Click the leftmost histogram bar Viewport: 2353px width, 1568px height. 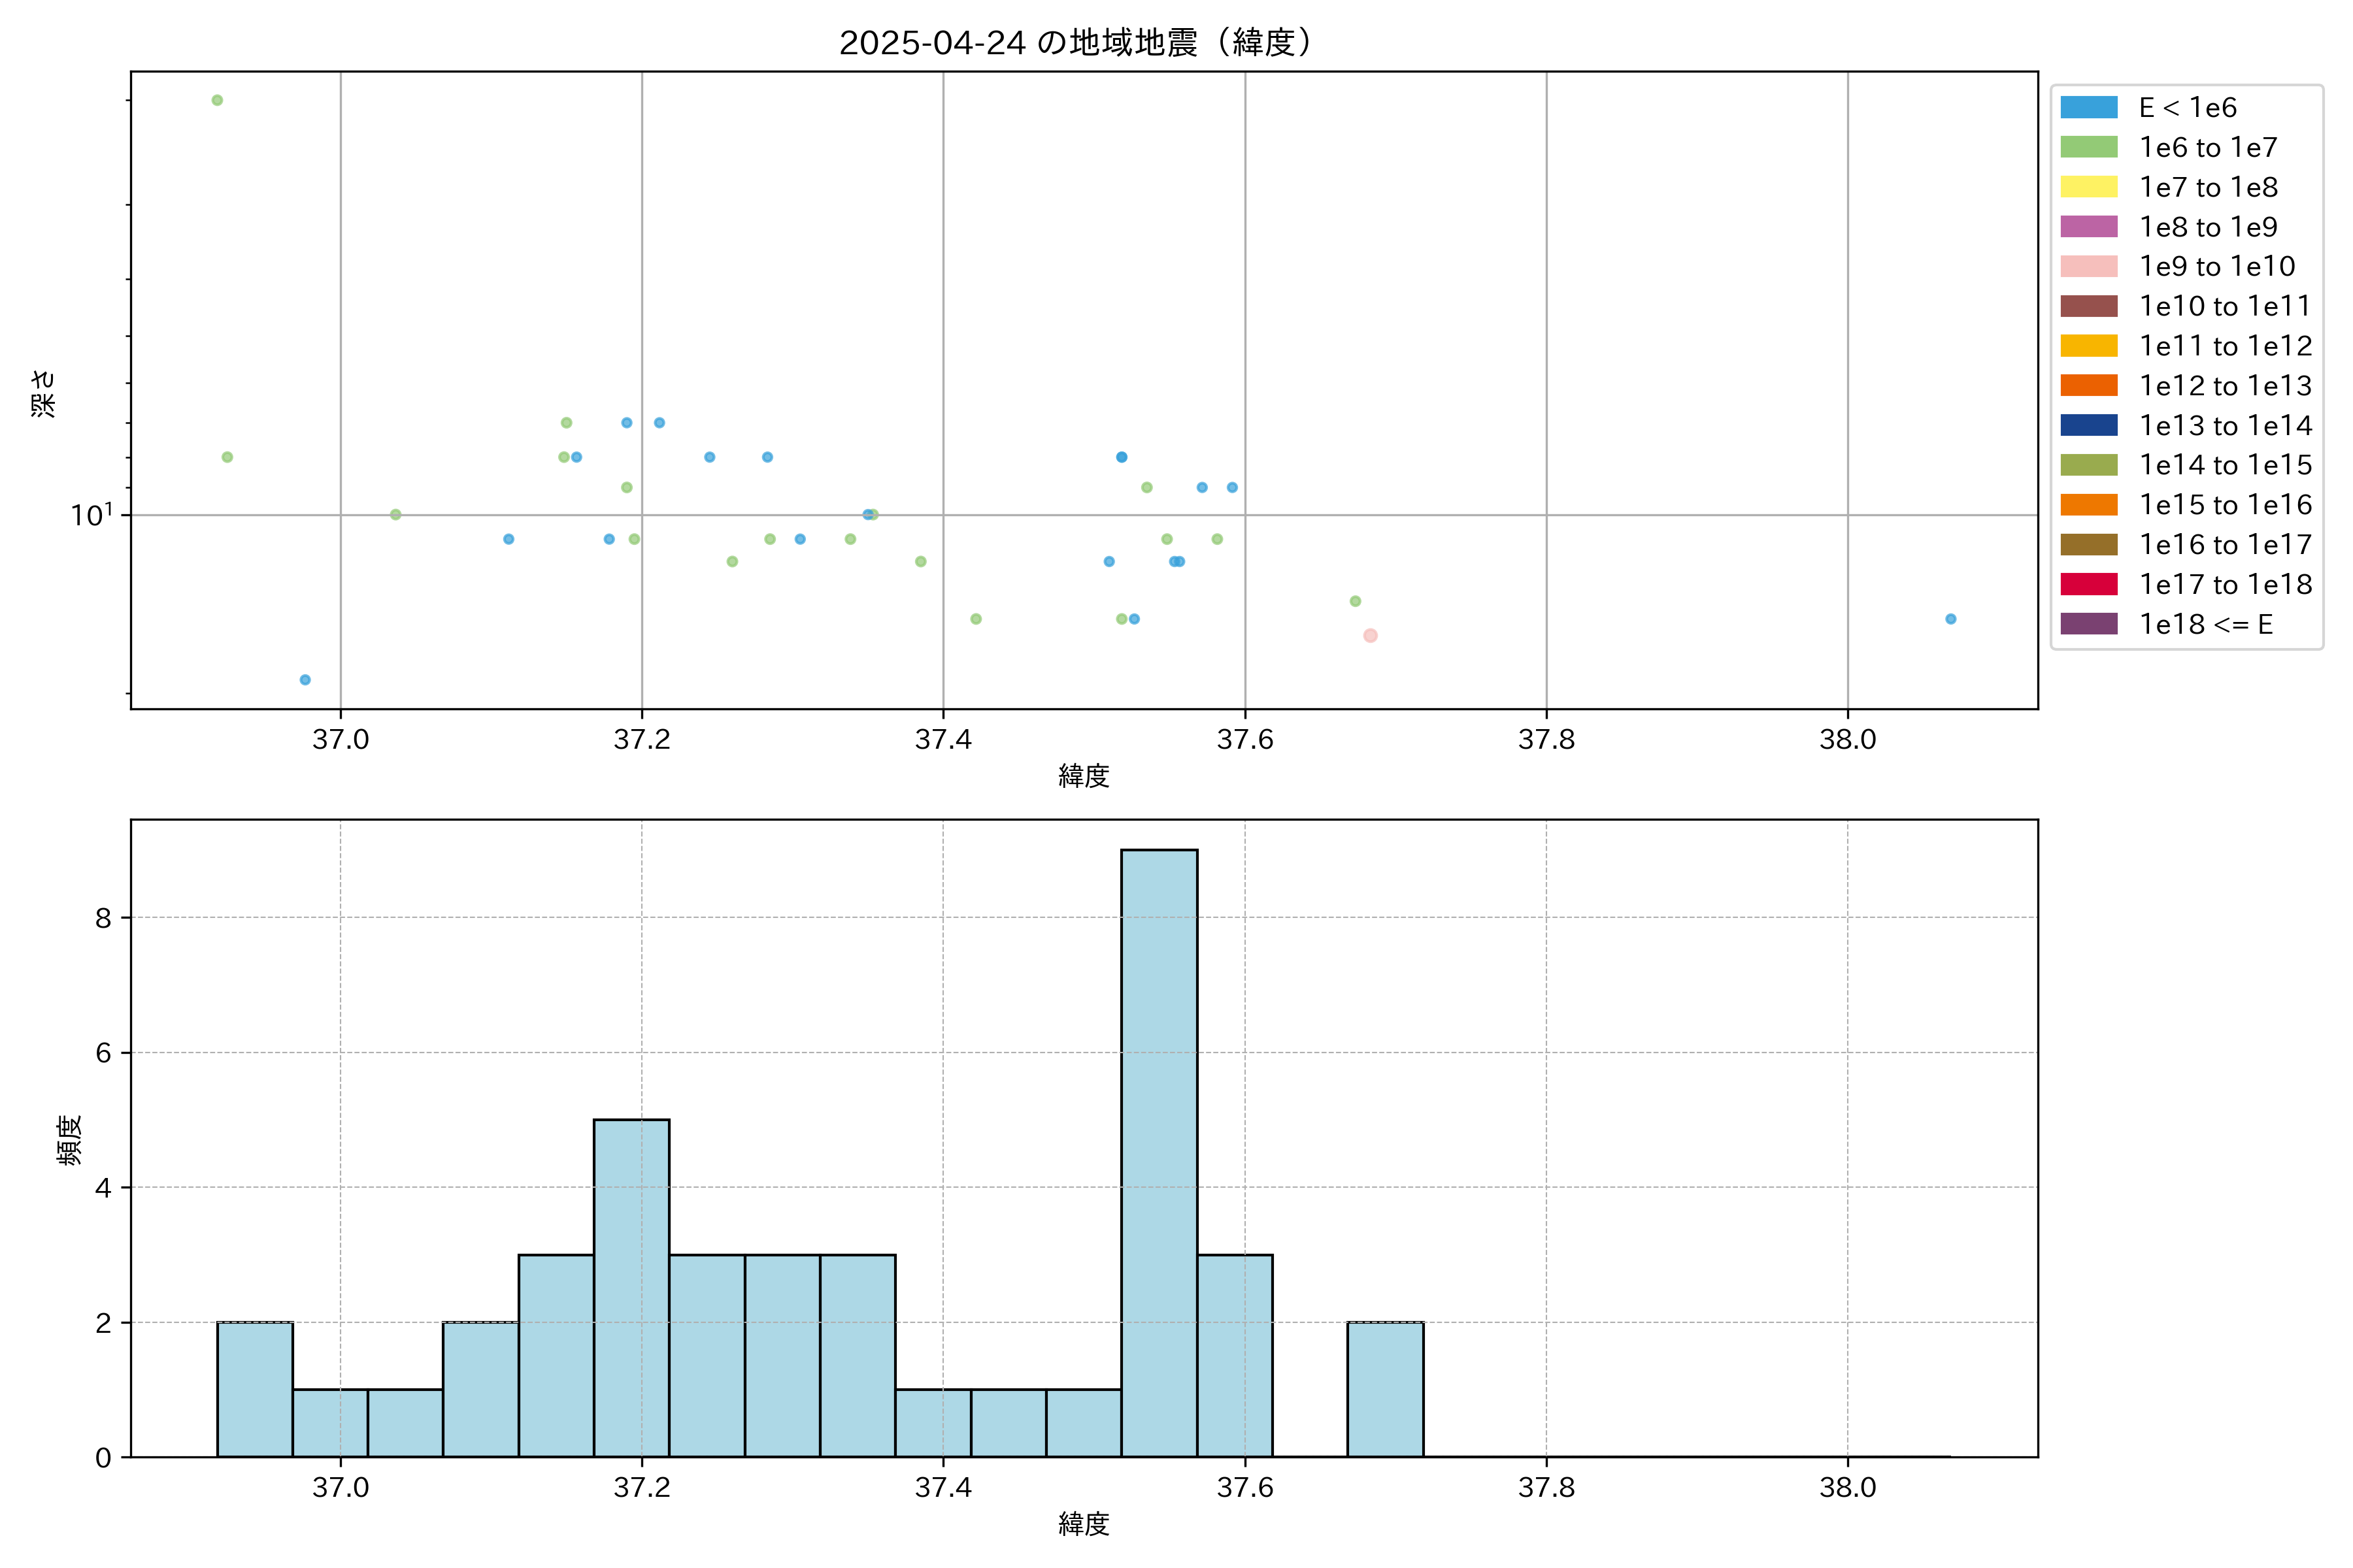[255, 1389]
